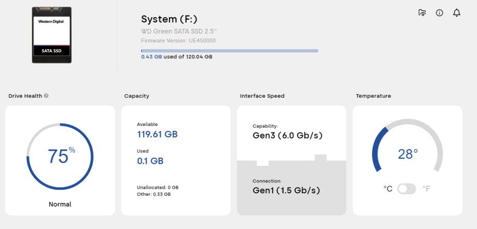
Task: Click the 28° temperature gauge
Action: 408,154
